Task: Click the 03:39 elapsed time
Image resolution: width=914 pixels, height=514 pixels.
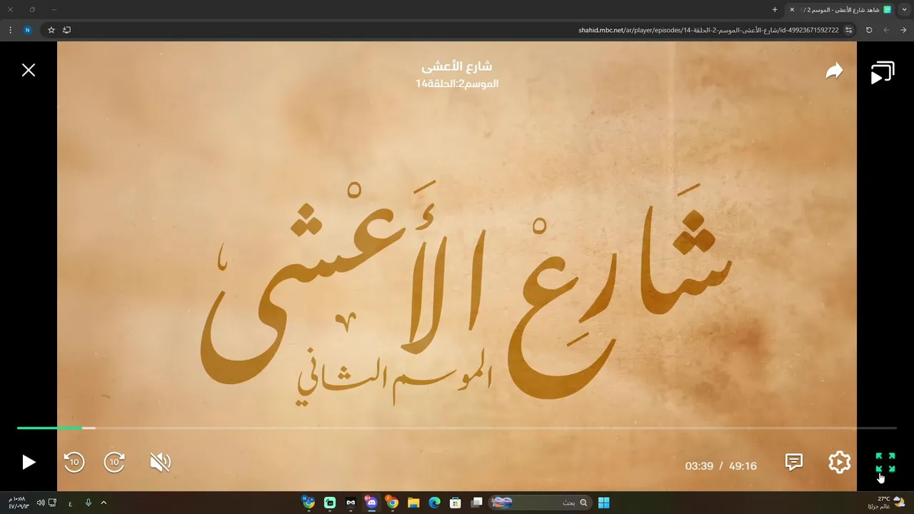Action: pyautogui.click(x=699, y=466)
